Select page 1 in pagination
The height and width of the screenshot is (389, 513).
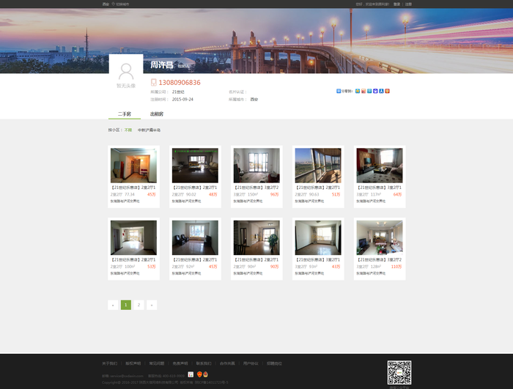coord(126,305)
